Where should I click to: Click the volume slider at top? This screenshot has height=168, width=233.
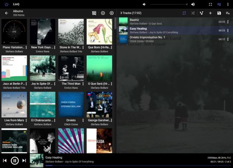pos(169,4)
